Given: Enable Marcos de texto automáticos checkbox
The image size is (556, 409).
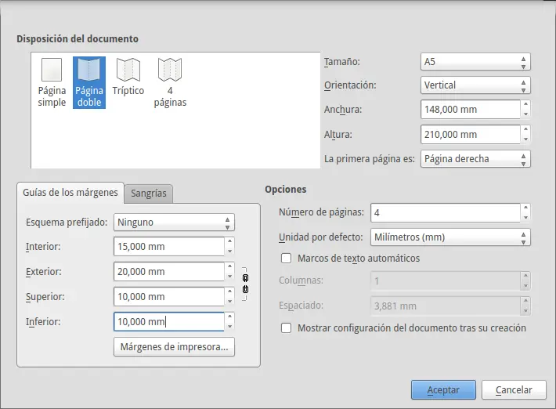Looking at the screenshot, I should pyautogui.click(x=286, y=258).
